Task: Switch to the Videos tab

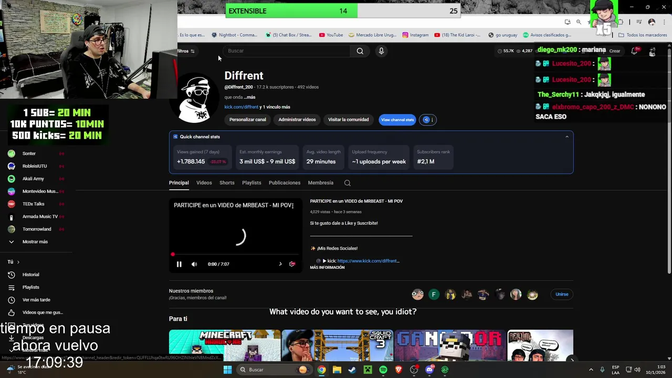Action: (x=204, y=183)
